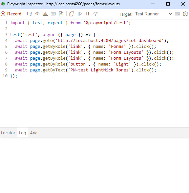Click the Pause icon
Viewport: 189px width, 193px height.
pos(88,14)
